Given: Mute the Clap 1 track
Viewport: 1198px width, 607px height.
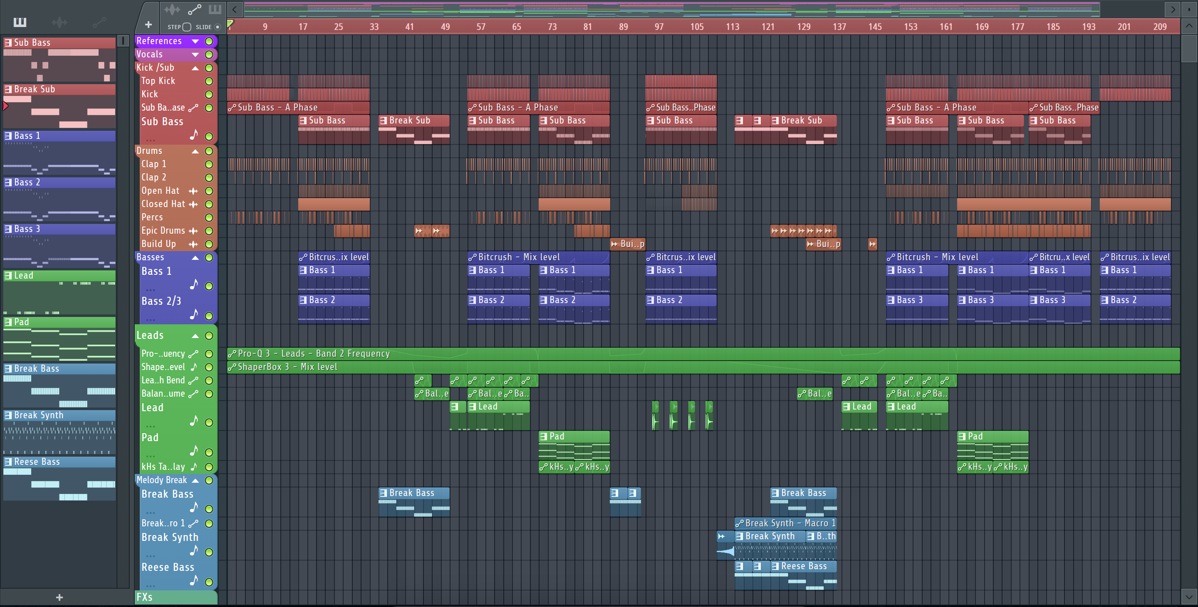Looking at the screenshot, I should pos(209,165).
